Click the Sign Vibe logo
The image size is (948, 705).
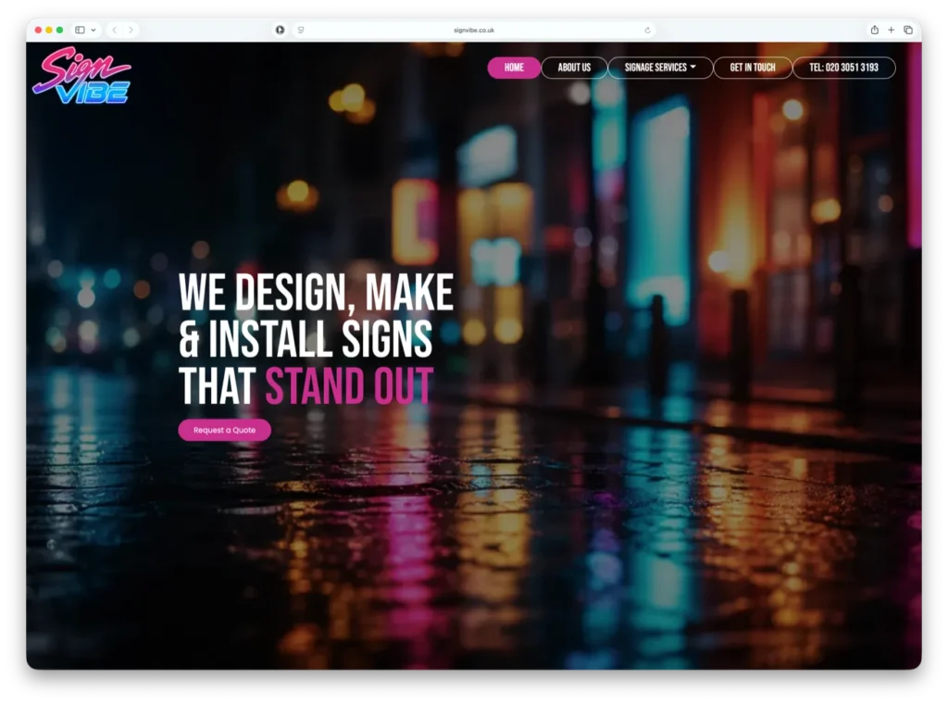click(x=81, y=76)
